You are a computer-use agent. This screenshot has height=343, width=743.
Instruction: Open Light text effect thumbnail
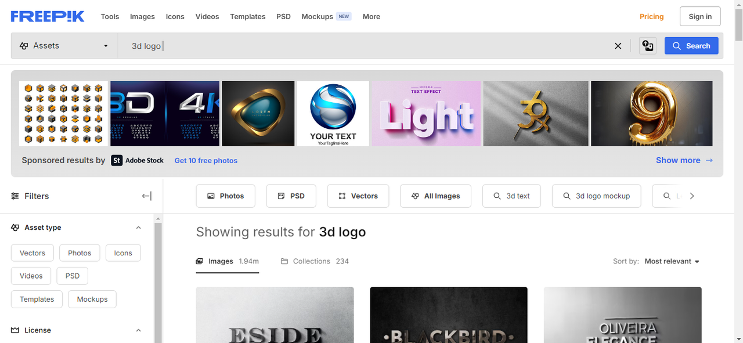[x=426, y=113]
